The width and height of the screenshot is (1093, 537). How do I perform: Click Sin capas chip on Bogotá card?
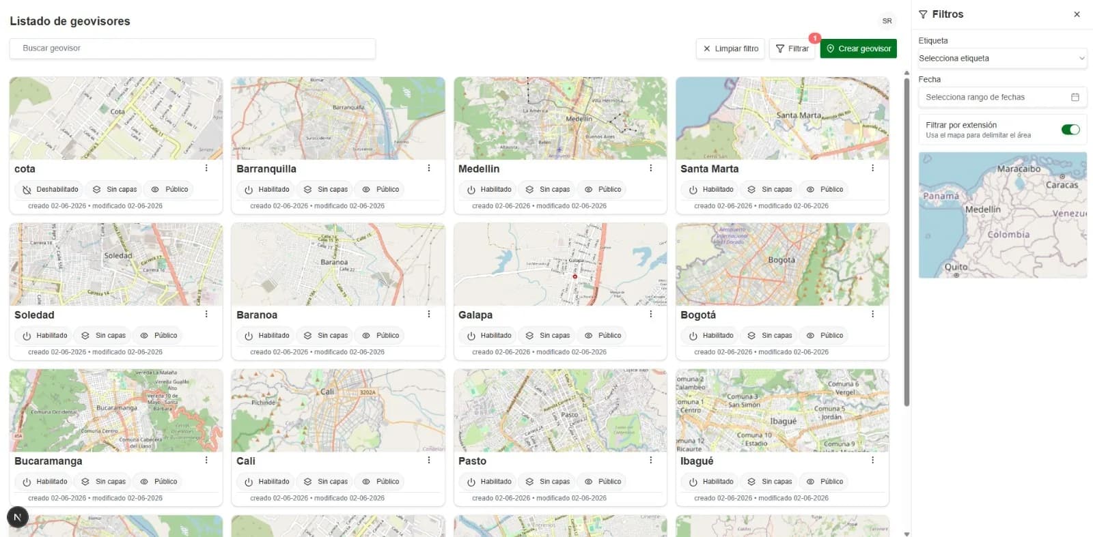click(x=769, y=336)
